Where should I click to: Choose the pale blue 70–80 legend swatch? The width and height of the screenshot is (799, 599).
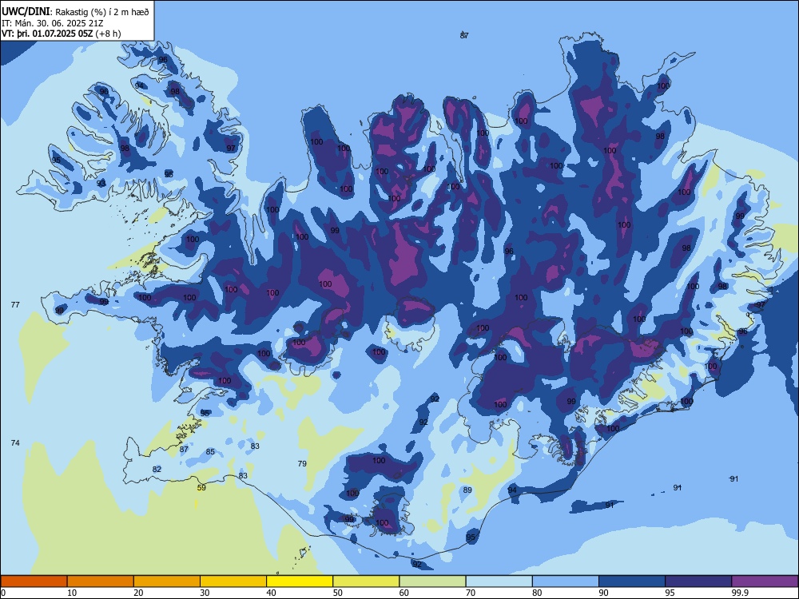click(499, 581)
